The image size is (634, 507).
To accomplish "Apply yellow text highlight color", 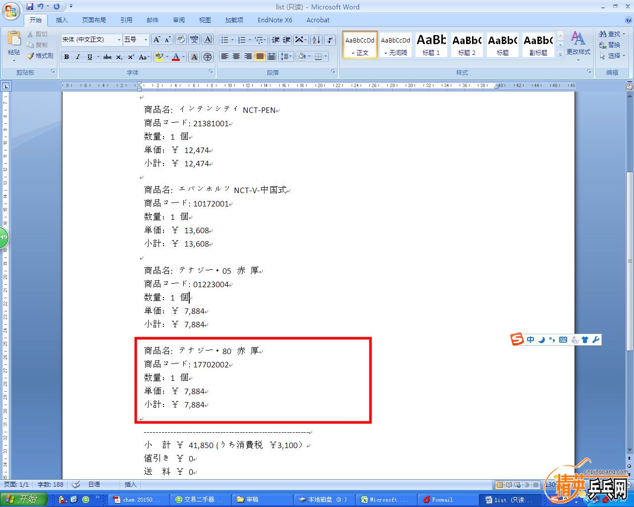I will tap(159, 57).
